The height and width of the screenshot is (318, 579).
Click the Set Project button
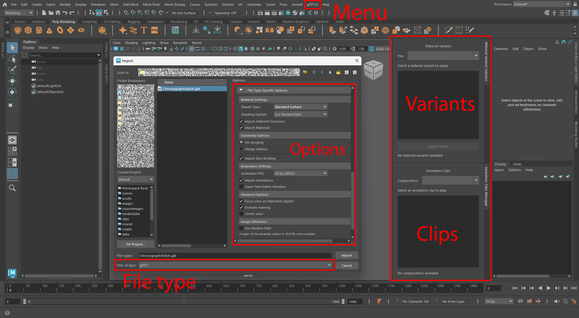135,244
